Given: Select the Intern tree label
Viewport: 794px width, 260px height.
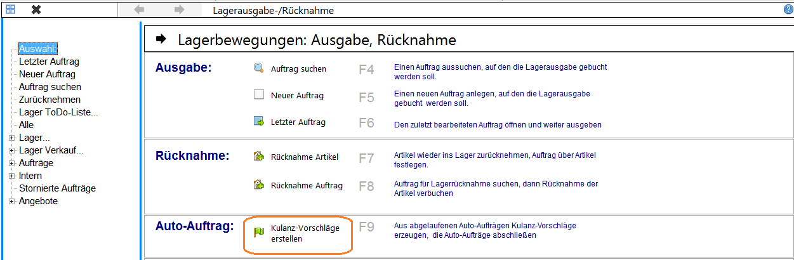Looking at the screenshot, I should (30, 176).
